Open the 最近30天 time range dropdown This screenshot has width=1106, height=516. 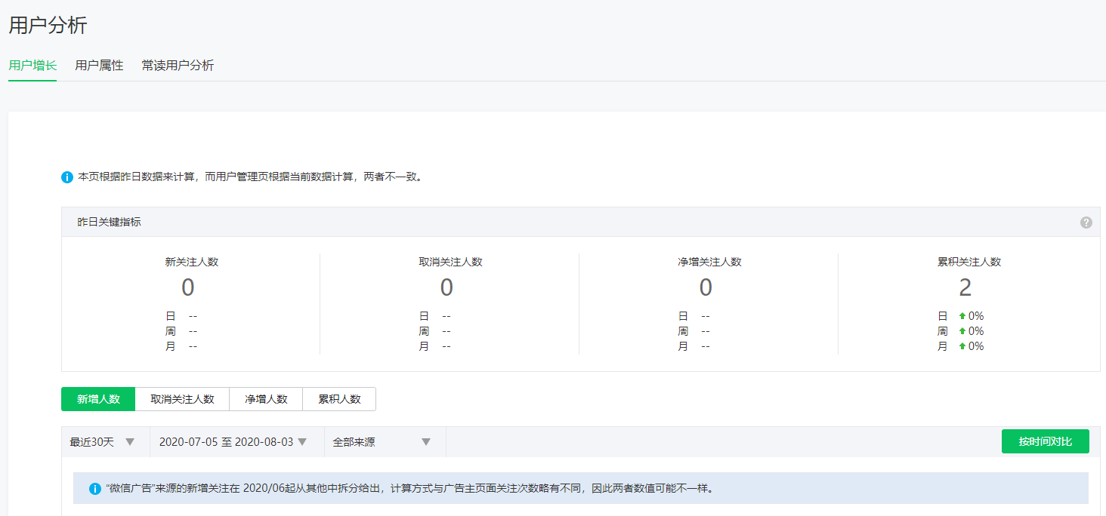102,442
